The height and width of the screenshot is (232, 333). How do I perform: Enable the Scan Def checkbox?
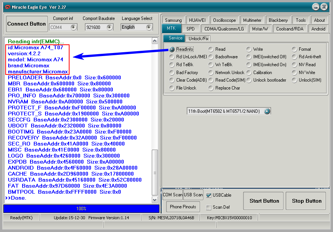(209, 207)
